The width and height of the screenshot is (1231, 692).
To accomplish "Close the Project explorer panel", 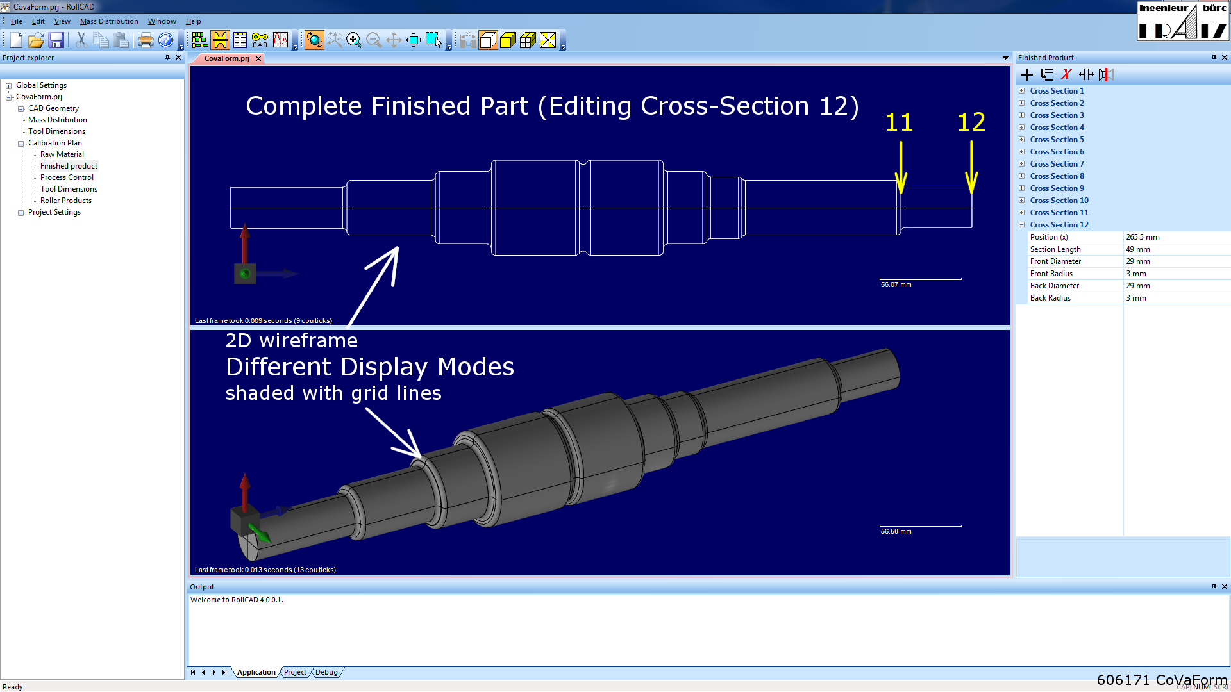I will (x=179, y=58).
